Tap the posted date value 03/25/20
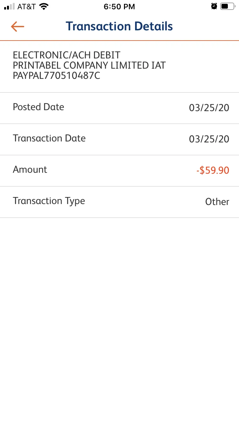 tap(209, 108)
